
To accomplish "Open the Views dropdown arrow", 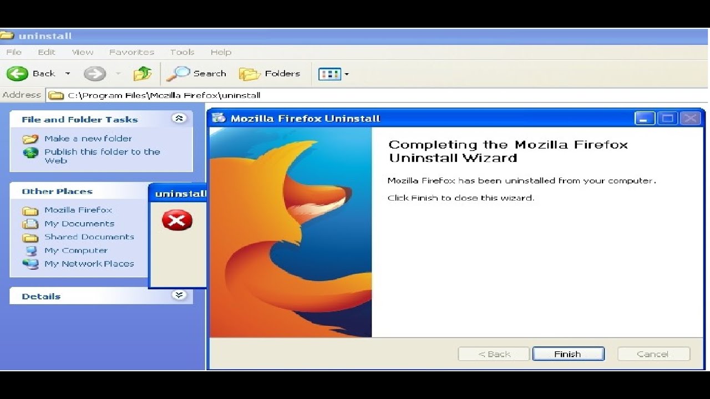I will click(x=347, y=74).
